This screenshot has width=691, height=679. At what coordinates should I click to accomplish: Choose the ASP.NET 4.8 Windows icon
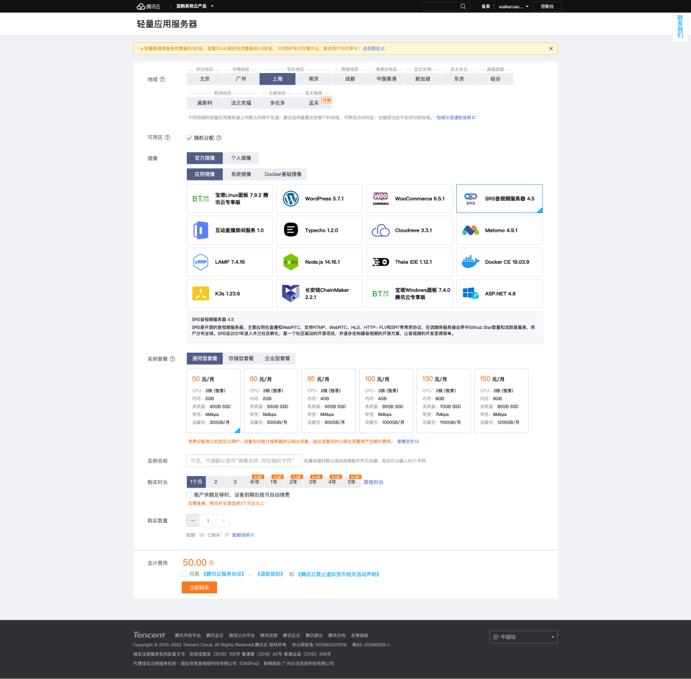click(x=471, y=294)
